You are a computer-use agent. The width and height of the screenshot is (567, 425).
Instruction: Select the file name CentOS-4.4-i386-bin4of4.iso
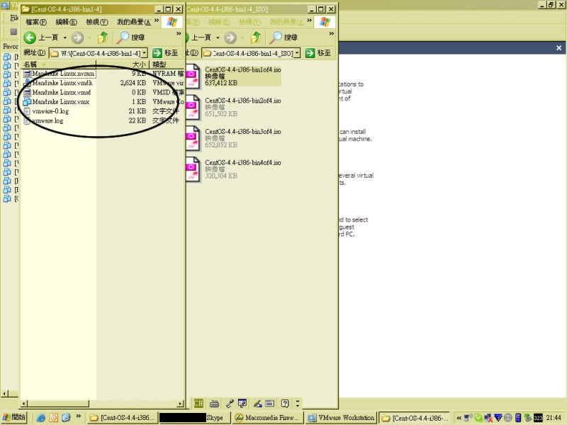coord(243,163)
